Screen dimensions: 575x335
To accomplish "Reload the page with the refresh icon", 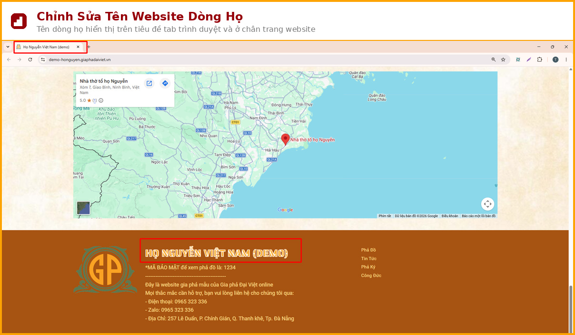I will tap(30, 59).
